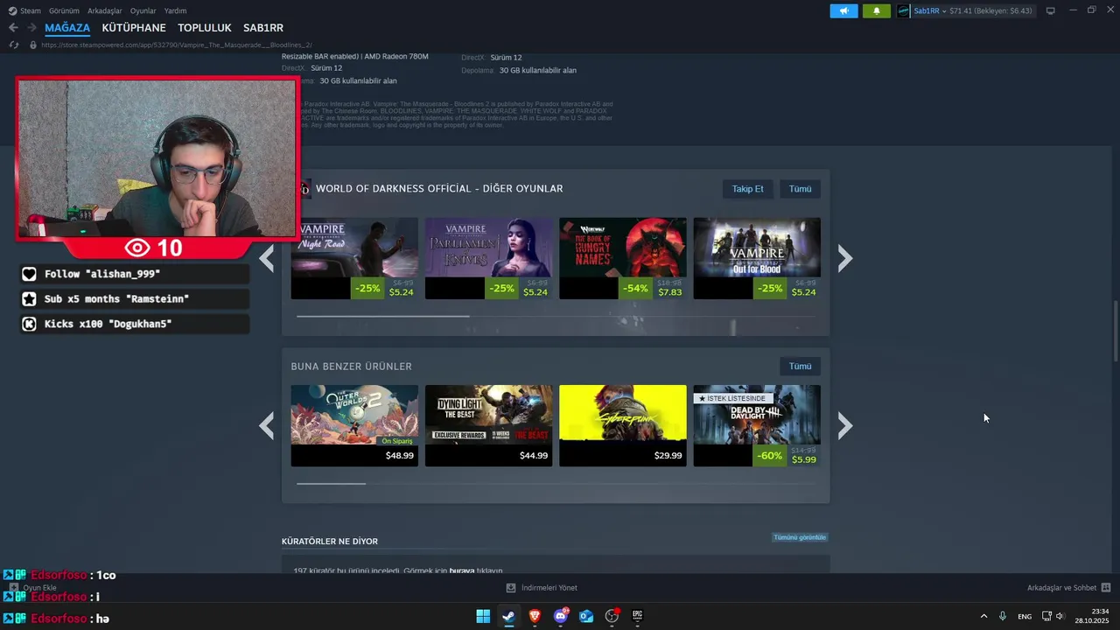Viewport: 1120px width, 630px height.
Task: Click Takip Et to follow the publisher
Action: [x=747, y=189]
